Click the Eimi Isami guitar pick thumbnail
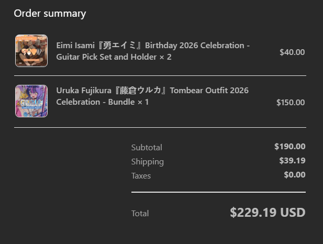 31,51
